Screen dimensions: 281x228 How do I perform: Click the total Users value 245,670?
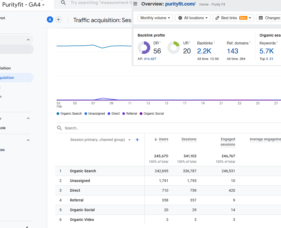point(161,156)
